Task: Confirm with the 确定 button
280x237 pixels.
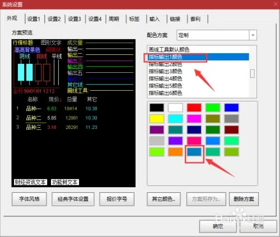Action: click(218, 226)
